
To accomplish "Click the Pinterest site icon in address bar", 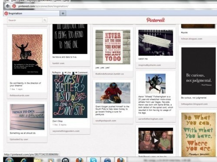I will 14,6.
